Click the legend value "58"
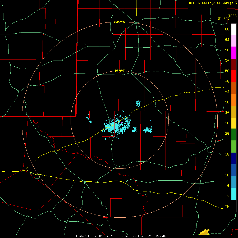Image resolution: width=238 pixels, height=238 pixels. tap(227, 50)
